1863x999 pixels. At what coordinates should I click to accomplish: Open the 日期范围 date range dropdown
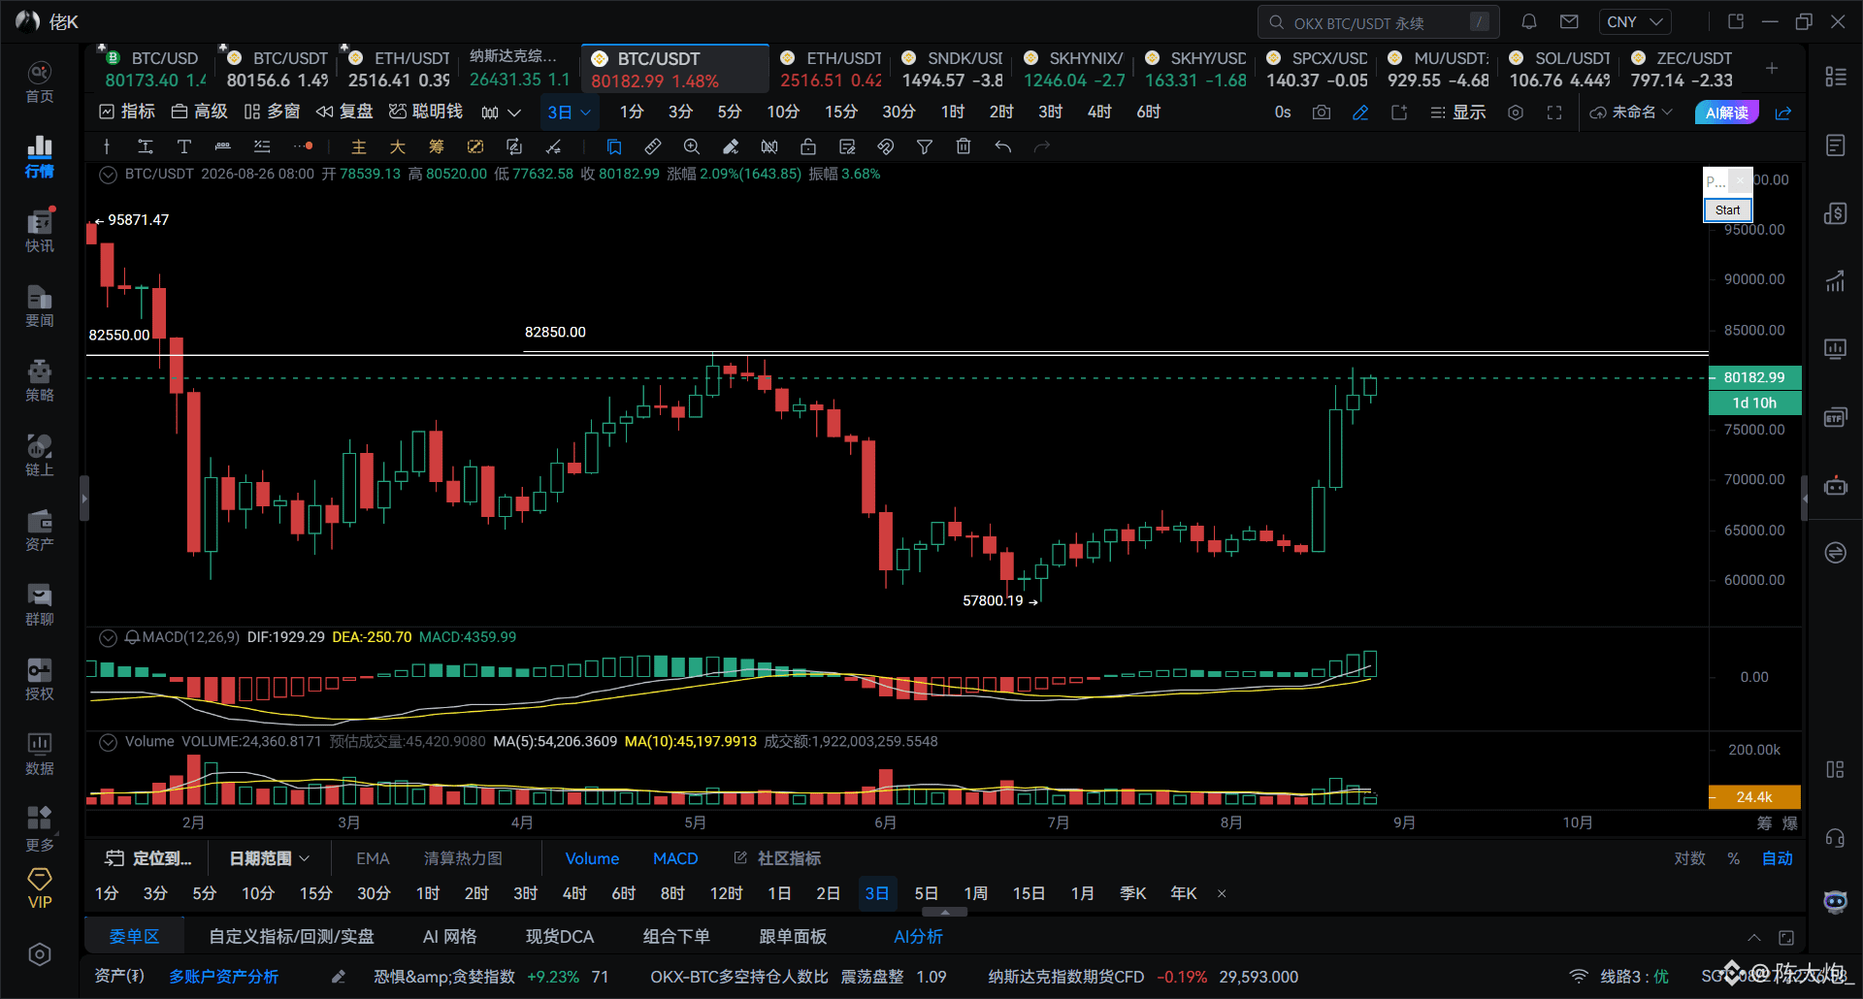[x=270, y=858]
